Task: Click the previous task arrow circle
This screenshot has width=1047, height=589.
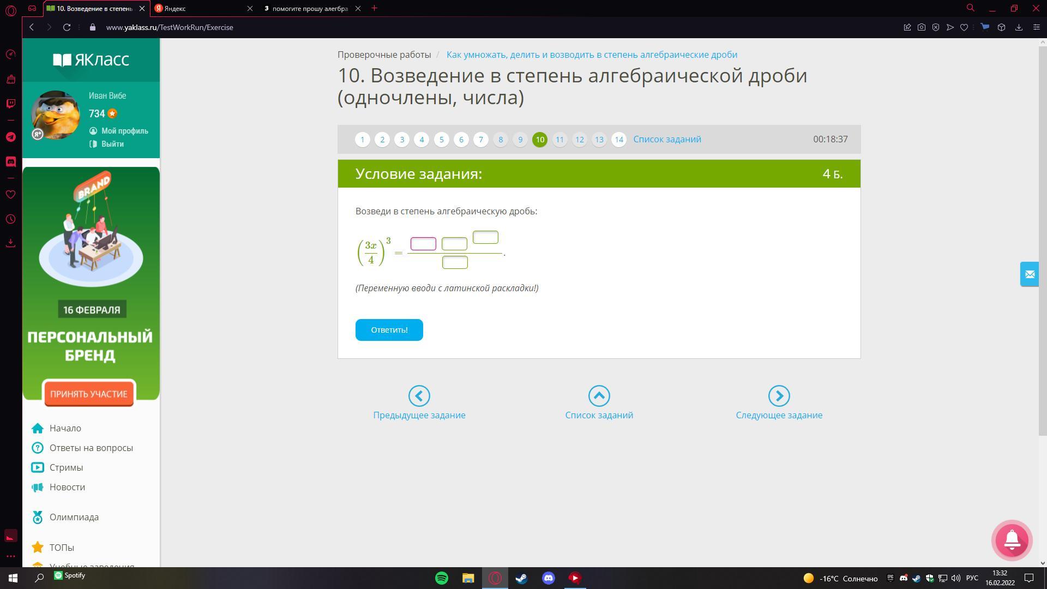Action: (x=419, y=396)
